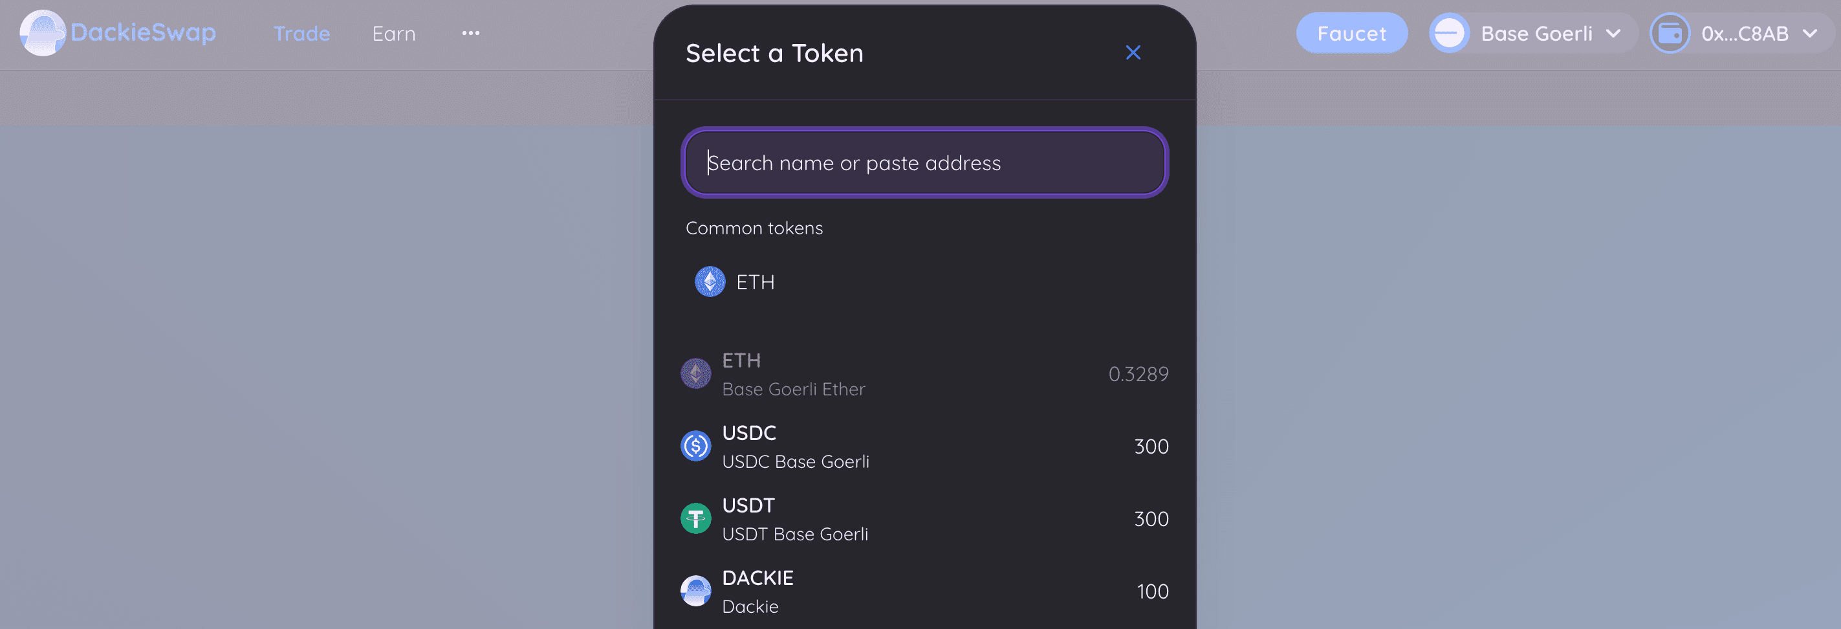This screenshot has height=629, width=1841.
Task: Click the Faucet button
Action: (x=1351, y=33)
